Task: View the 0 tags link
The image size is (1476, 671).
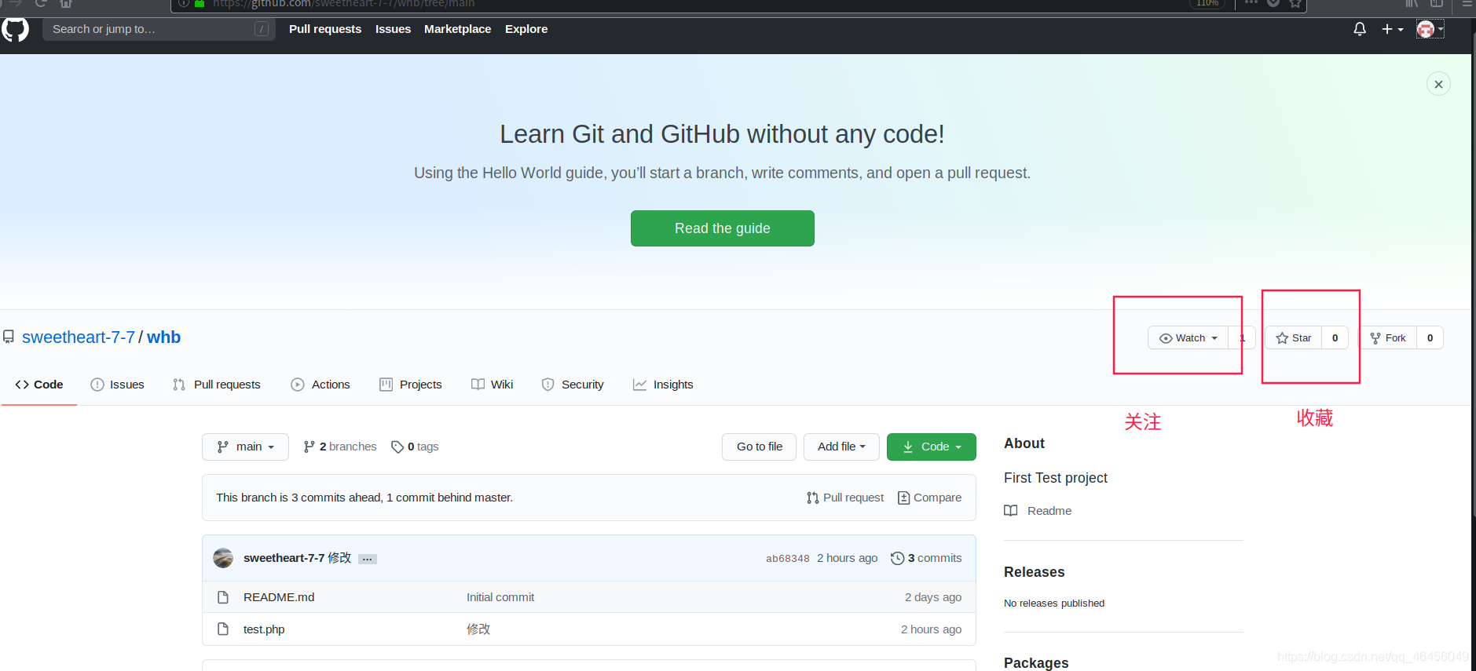Action: [x=415, y=447]
